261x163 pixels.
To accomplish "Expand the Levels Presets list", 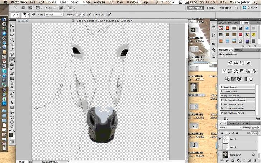I will pyautogui.click(x=222, y=87).
